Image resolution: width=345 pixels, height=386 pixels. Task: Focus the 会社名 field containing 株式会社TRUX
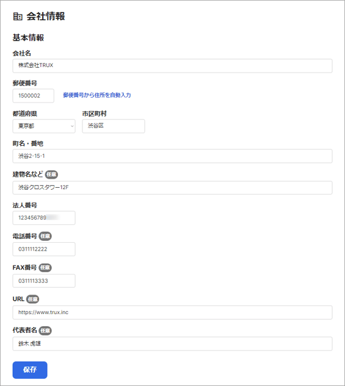172,66
